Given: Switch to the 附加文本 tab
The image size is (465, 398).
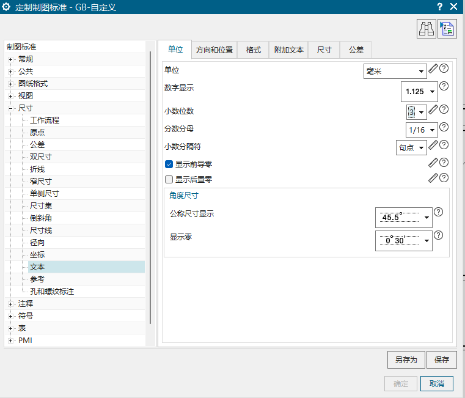Looking at the screenshot, I should (x=288, y=50).
